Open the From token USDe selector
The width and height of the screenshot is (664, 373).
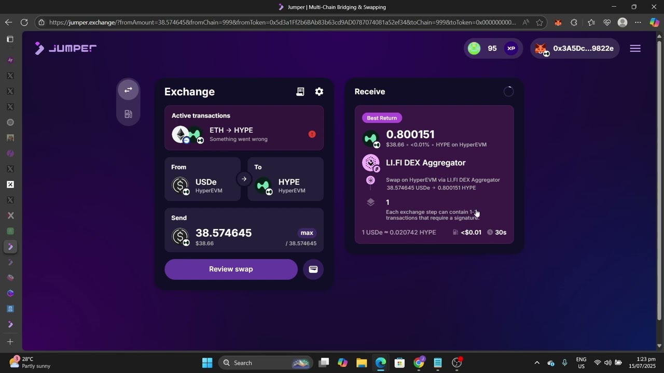pyautogui.click(x=203, y=179)
